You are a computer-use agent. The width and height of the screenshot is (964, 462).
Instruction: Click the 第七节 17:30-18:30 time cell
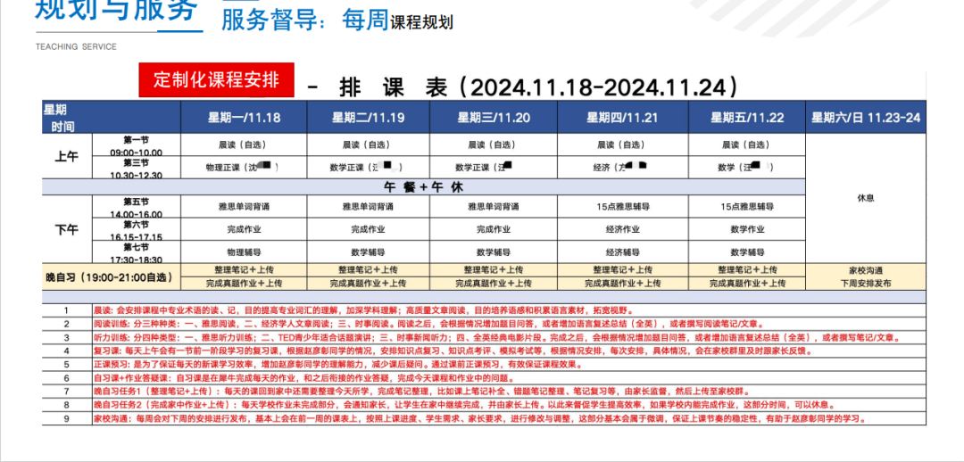tap(137, 252)
